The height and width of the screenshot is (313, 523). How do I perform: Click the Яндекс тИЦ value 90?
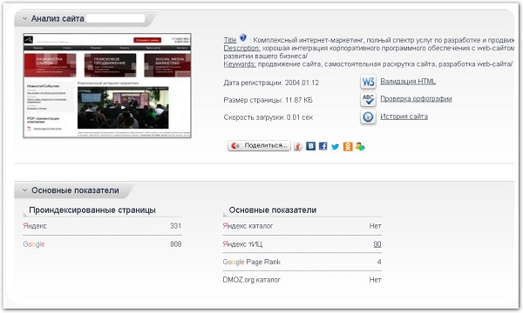[377, 244]
